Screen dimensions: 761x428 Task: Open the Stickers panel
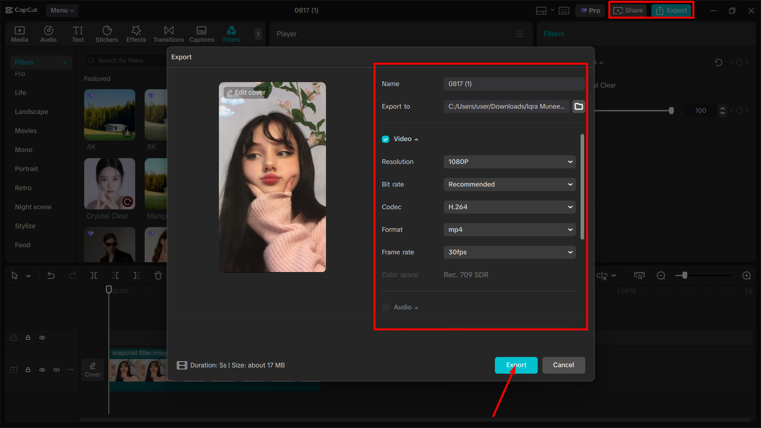pyautogui.click(x=106, y=34)
